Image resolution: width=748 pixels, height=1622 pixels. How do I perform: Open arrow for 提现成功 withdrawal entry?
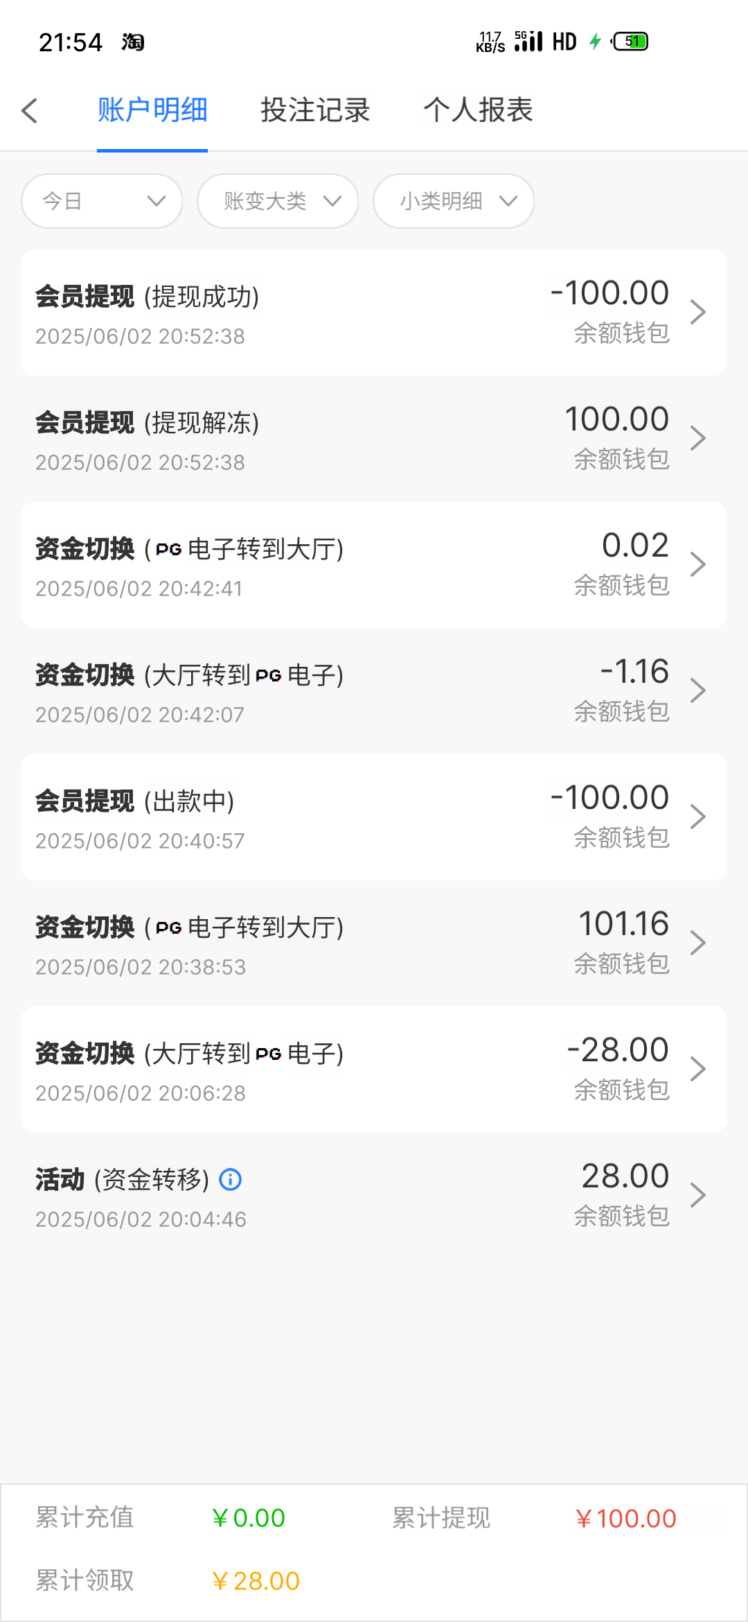click(x=697, y=313)
